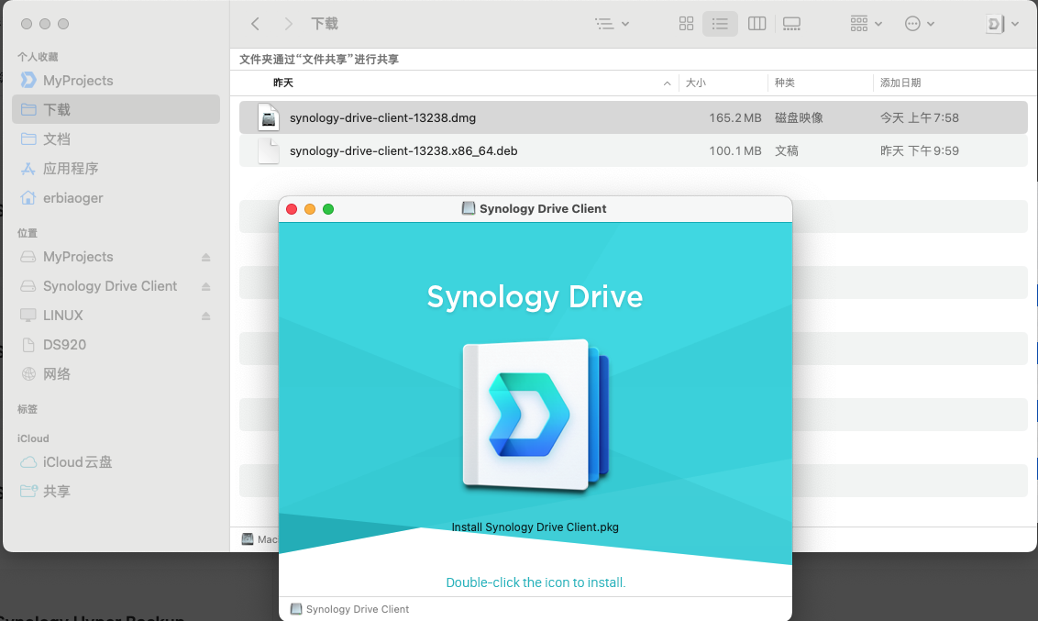
Task: Open Synology Drive toolbar dropdown
Action: point(1001,24)
